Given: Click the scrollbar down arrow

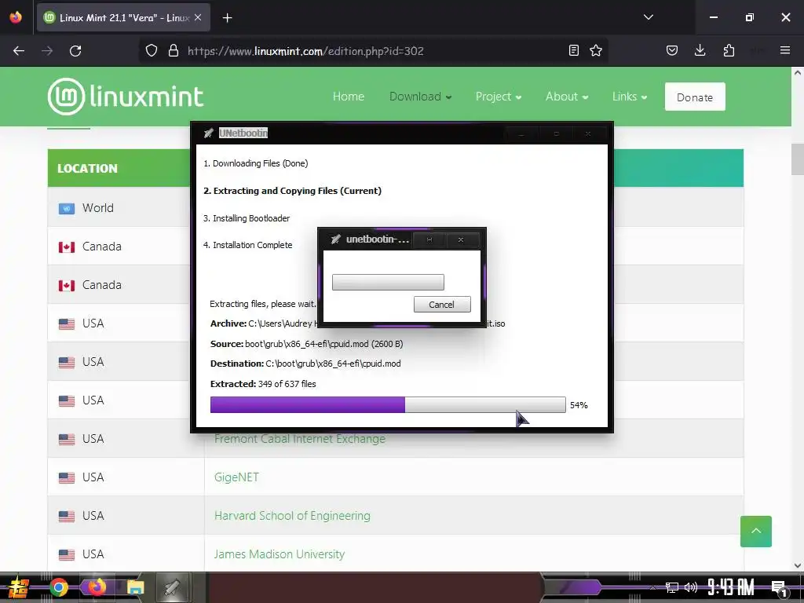Looking at the screenshot, I should [x=798, y=565].
